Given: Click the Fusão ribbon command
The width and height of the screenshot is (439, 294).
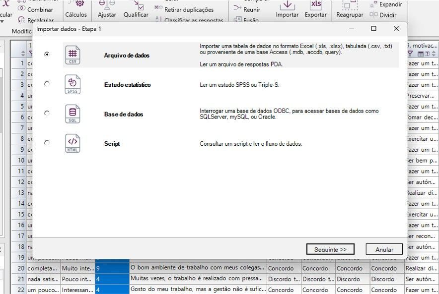Looking at the screenshot, I should pos(246,20).
